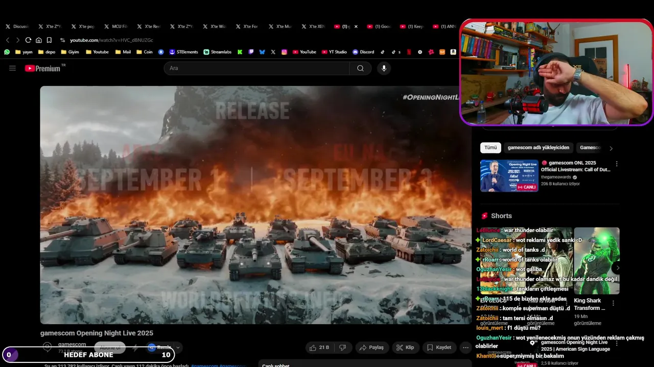654x367 pixels.
Task: Open YouTube bookmark in bookmarks bar
Action: click(x=304, y=52)
